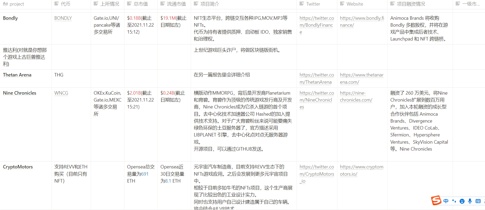Open the emoji panel in the IME bar

click(x=462, y=201)
